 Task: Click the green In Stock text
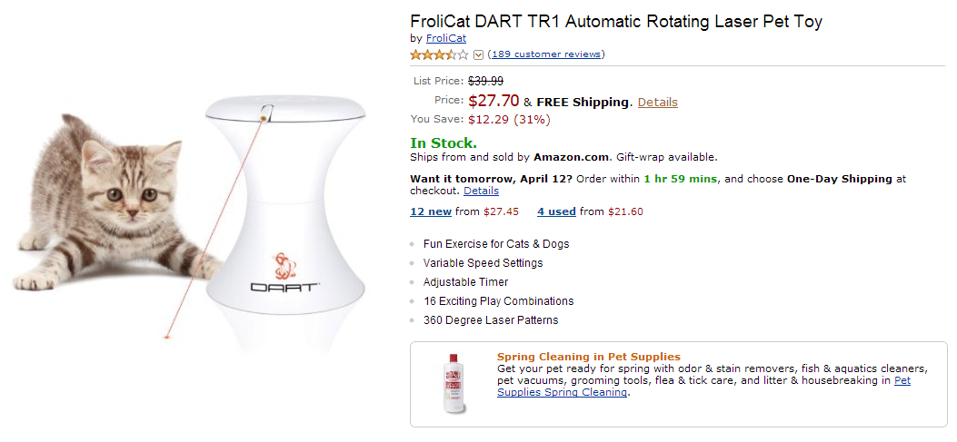444,143
